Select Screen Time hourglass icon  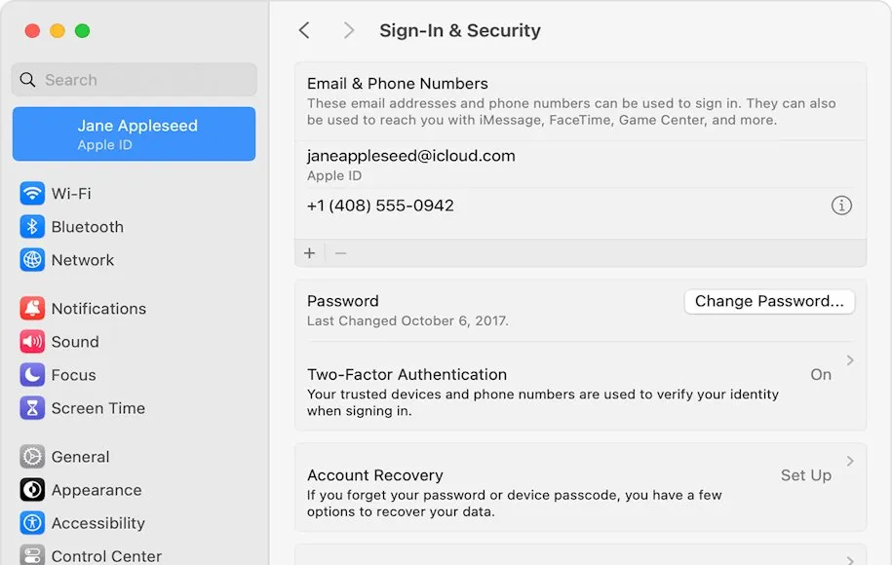click(x=33, y=408)
